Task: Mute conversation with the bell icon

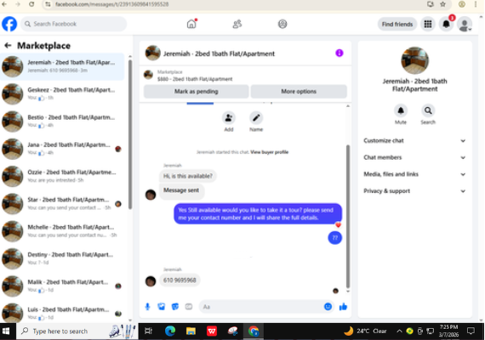Action: point(401,110)
